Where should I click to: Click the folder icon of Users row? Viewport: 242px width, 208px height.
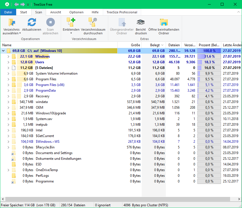tap(14, 62)
